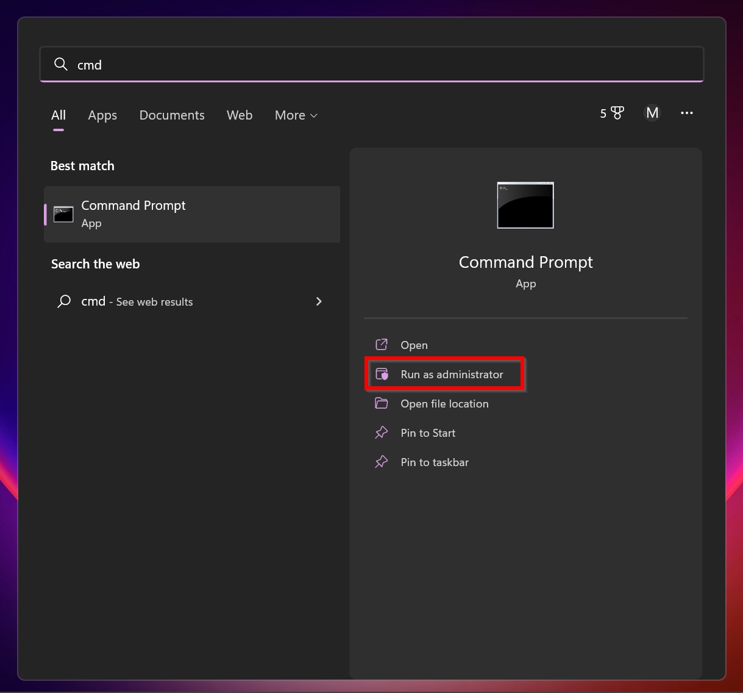This screenshot has height=693, width=743.
Task: Click the web search magnifier beside cmd
Action: [x=64, y=301]
